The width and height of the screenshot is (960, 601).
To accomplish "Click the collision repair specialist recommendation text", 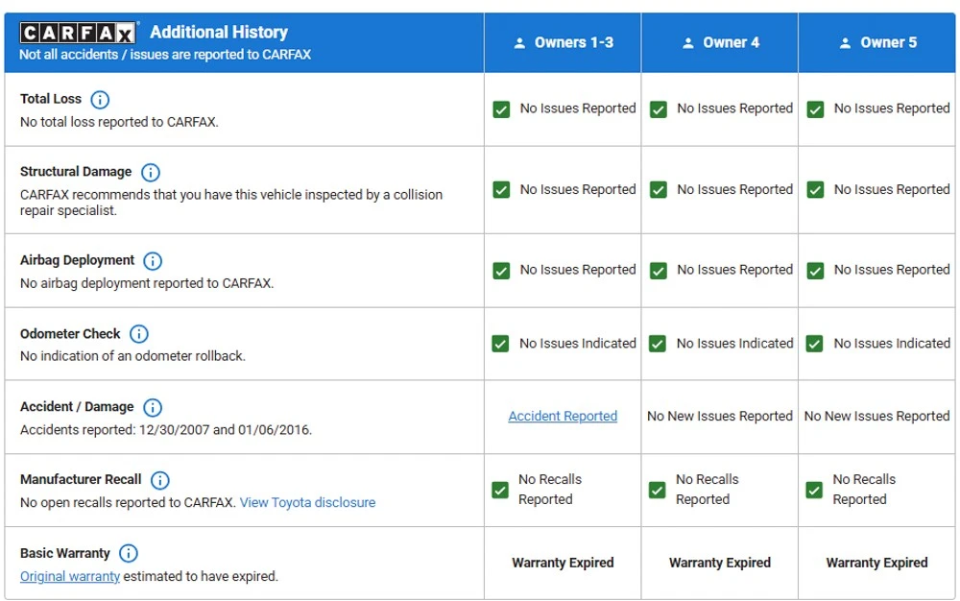I will click(x=231, y=203).
